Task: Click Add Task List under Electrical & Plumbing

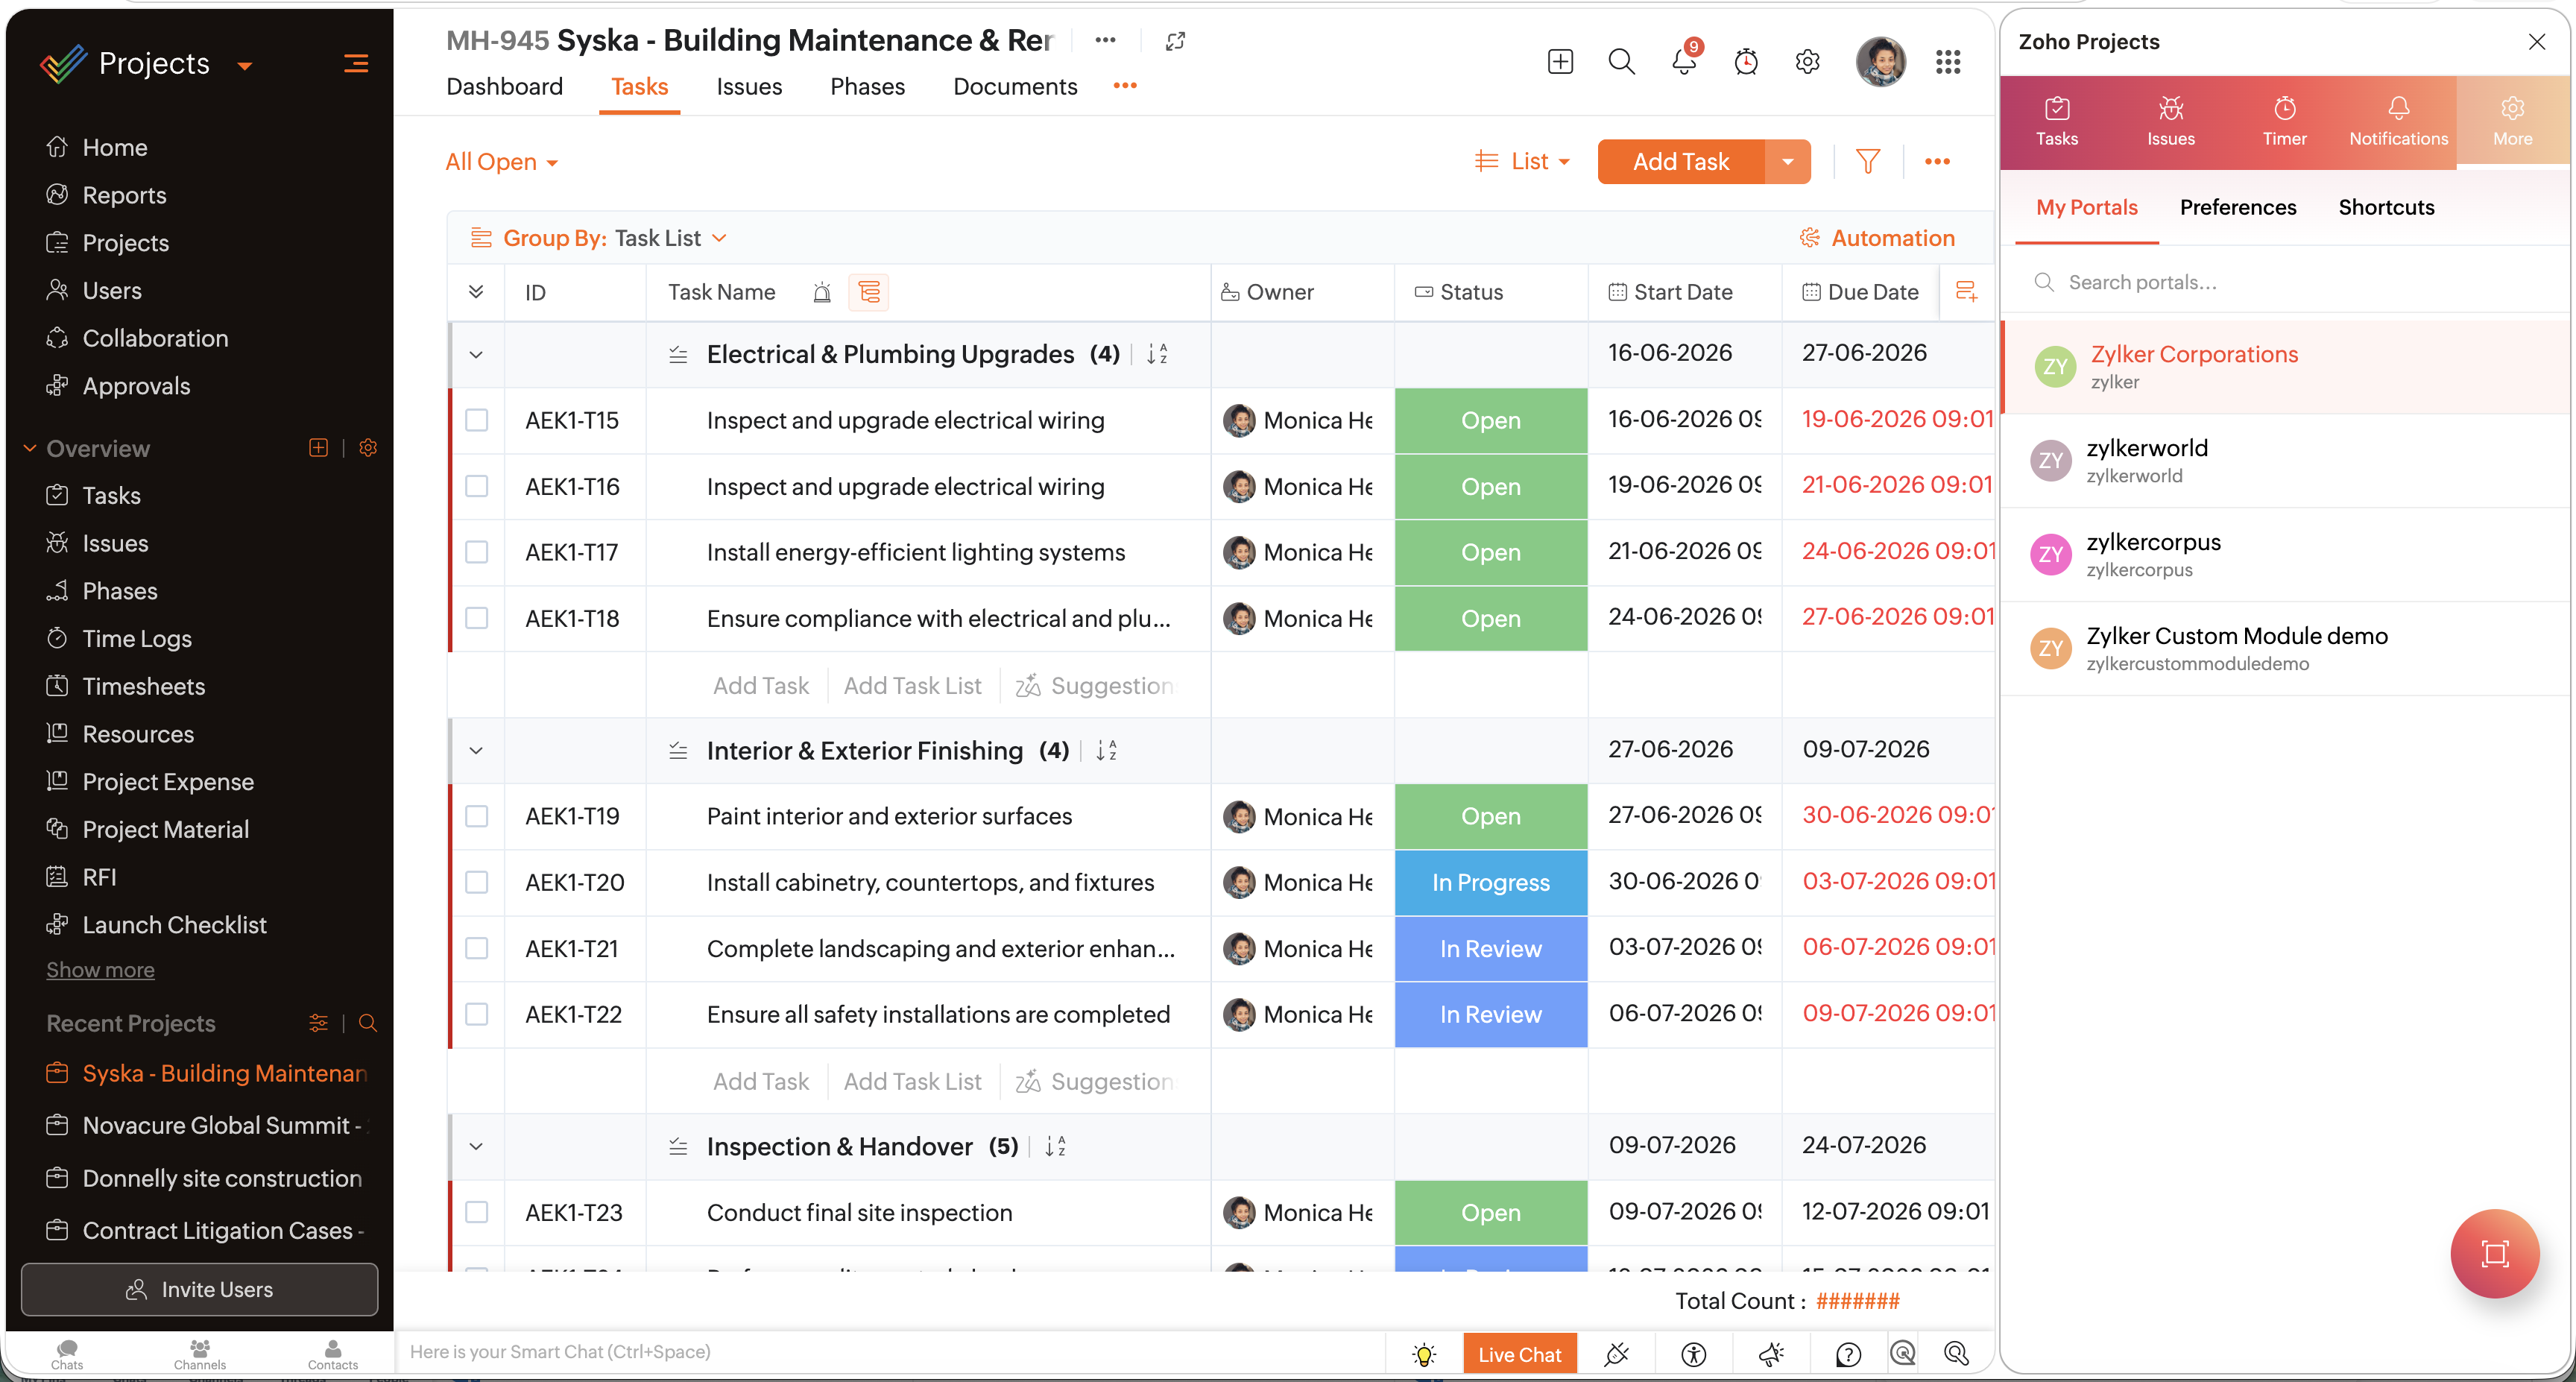Action: 912,686
